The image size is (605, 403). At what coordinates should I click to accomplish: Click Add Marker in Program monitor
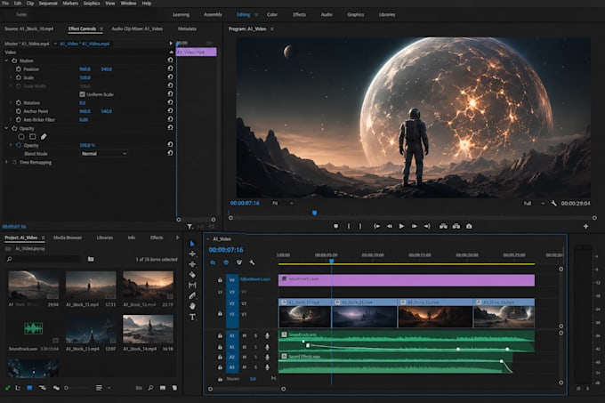[x=336, y=226]
